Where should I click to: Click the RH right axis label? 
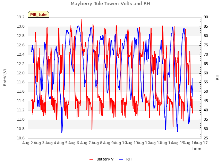point(217,77)
